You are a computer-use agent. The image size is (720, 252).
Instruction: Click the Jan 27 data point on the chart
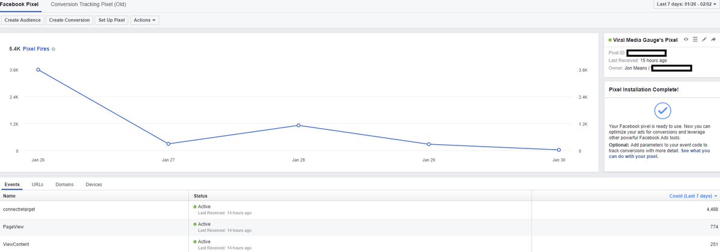(169, 144)
